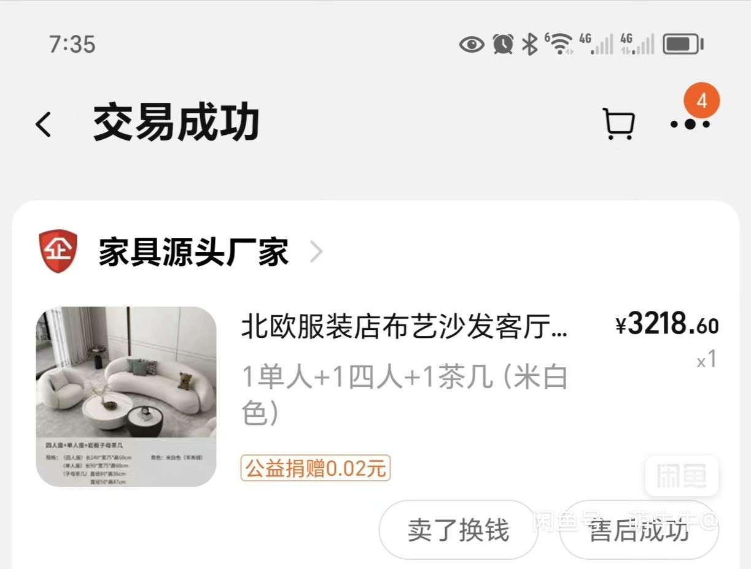Tap the 卖了换钱 button

(x=459, y=530)
